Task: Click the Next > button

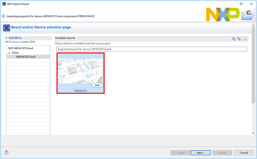Action: [x=201, y=153]
